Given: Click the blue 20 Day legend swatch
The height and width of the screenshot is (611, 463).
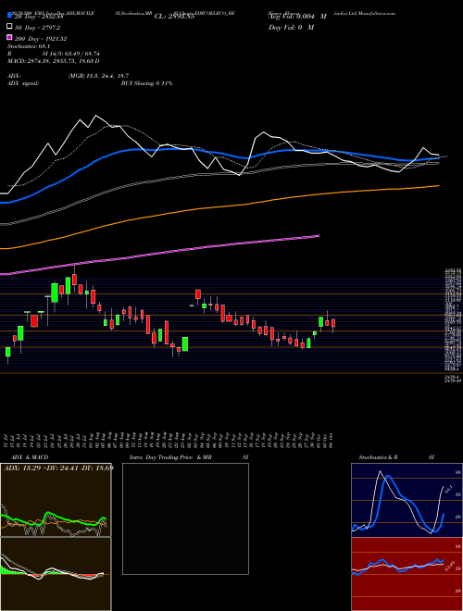Looking at the screenshot, I should 10,17.
